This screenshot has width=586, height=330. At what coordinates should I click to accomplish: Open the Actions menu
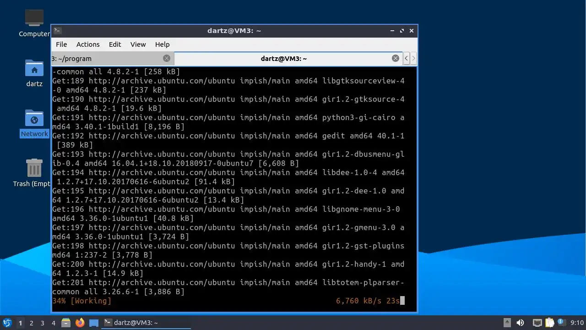point(88,44)
